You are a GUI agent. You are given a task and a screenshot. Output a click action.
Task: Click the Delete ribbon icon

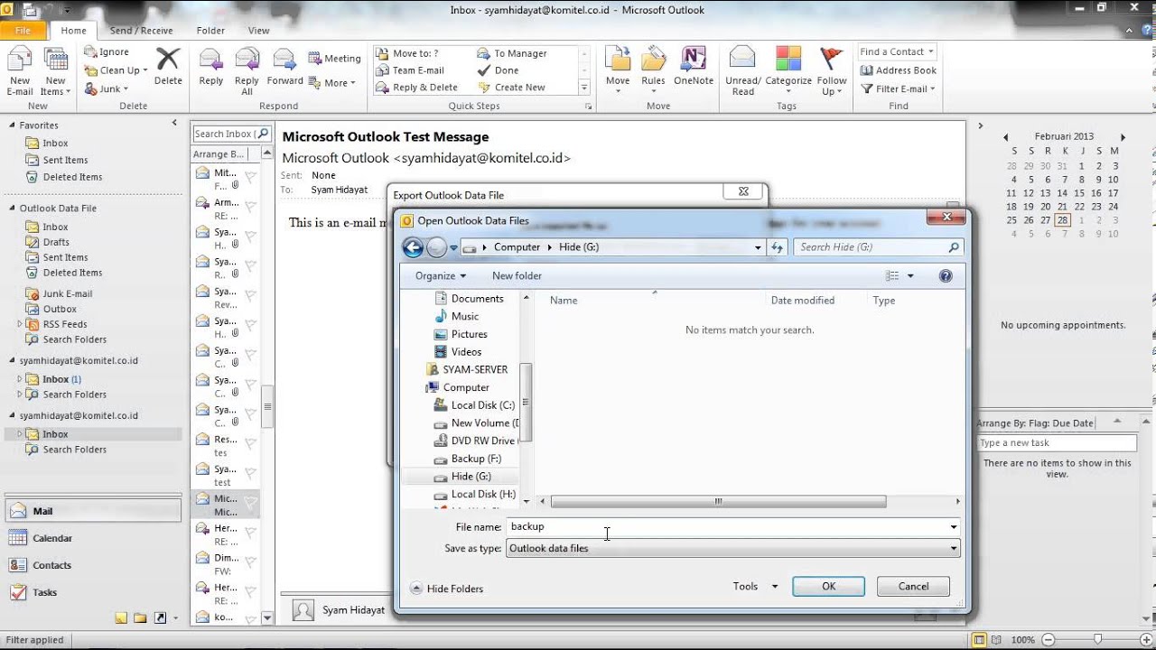pos(168,68)
